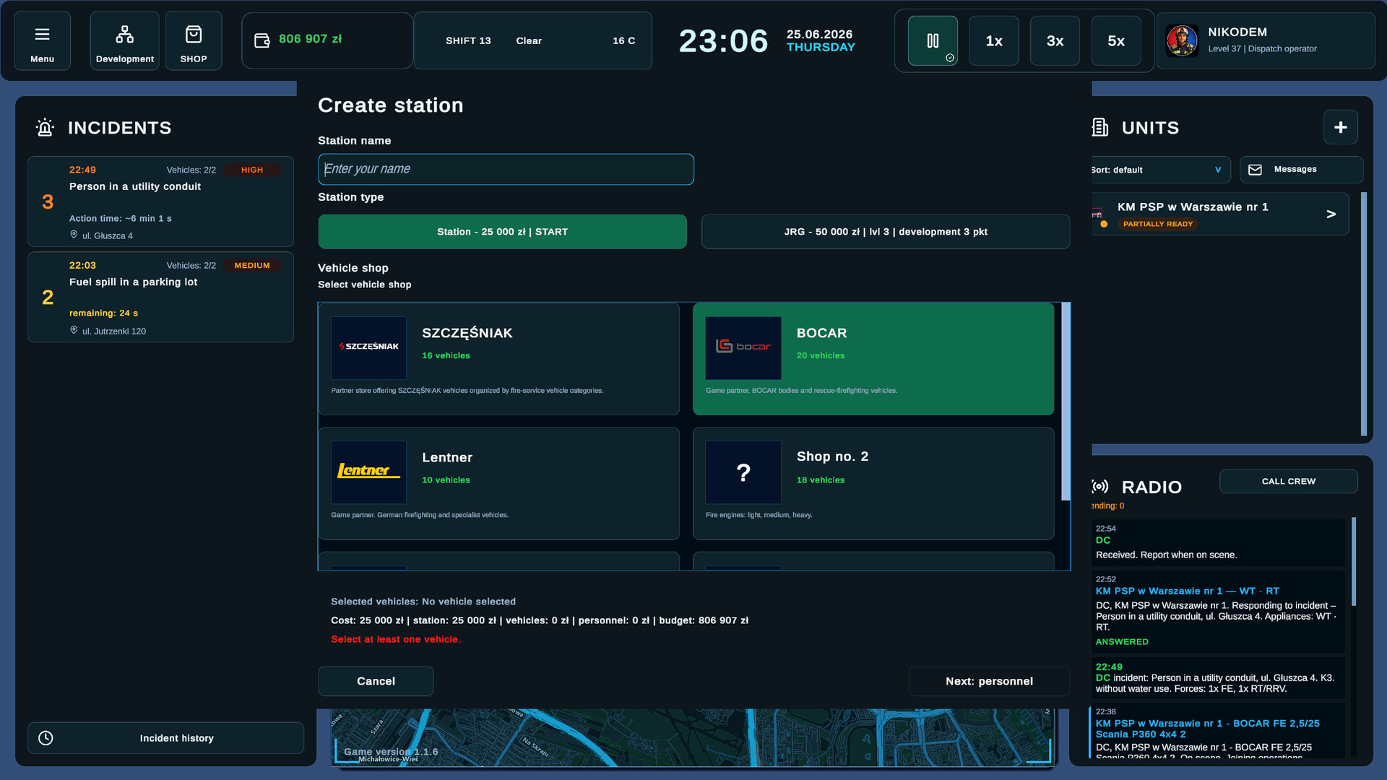The width and height of the screenshot is (1387, 780).
Task: Set game speed to 3x
Action: (1055, 40)
